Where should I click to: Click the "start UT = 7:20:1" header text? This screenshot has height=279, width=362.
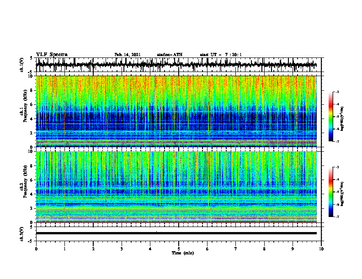point(221,55)
